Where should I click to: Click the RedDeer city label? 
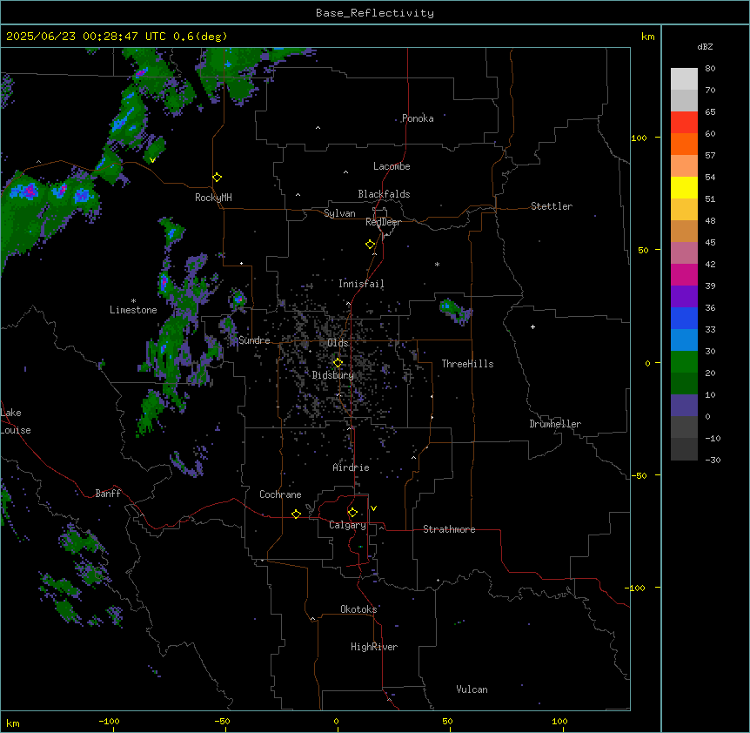click(383, 222)
